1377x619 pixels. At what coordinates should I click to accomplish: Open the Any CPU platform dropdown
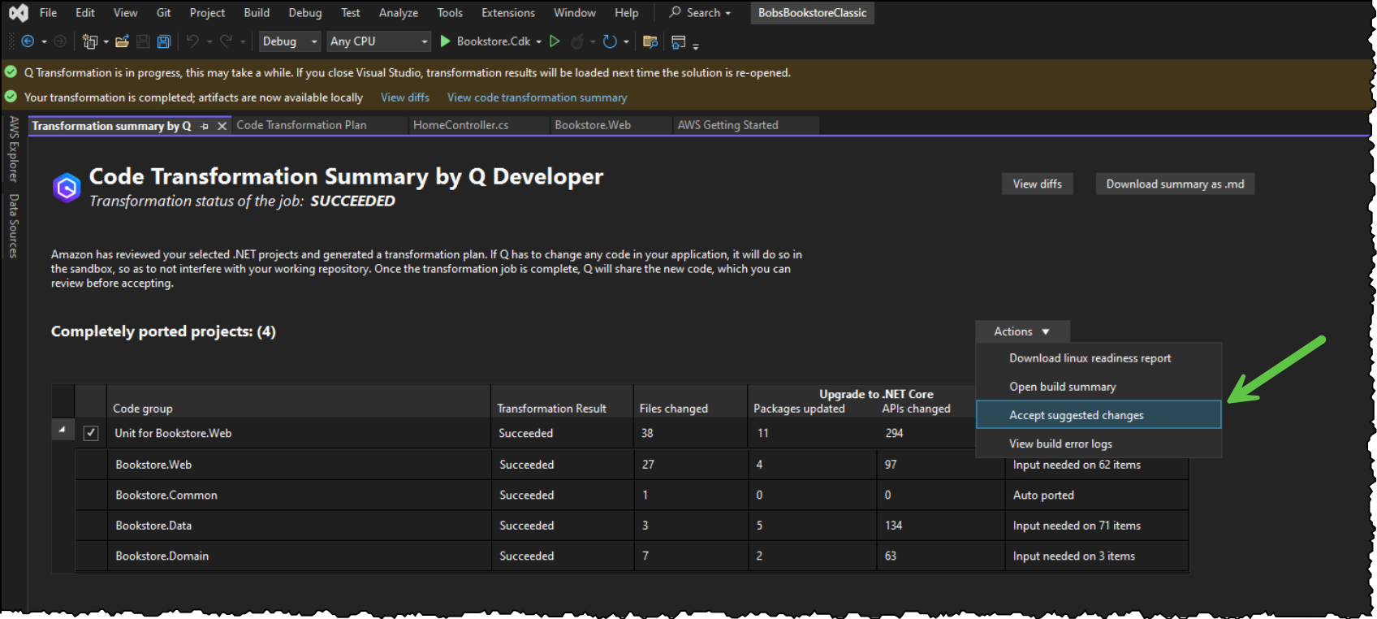(x=378, y=41)
